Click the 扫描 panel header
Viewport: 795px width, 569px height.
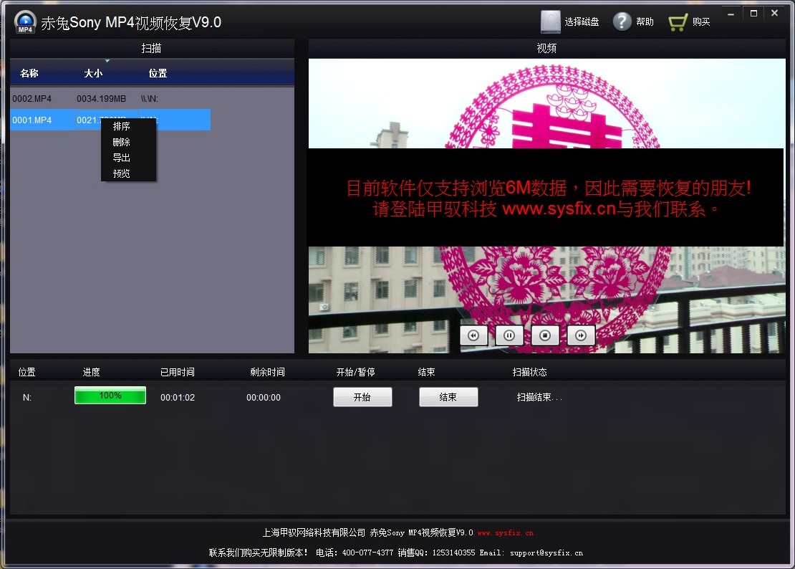click(152, 48)
